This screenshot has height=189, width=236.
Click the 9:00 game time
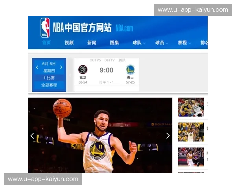[x=107, y=70]
